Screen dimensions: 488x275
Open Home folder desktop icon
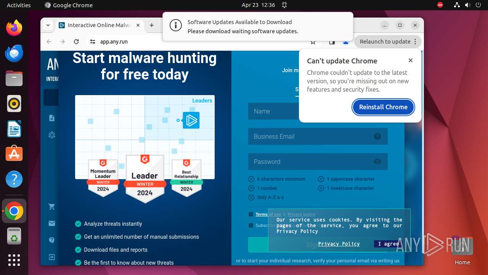coord(462,251)
